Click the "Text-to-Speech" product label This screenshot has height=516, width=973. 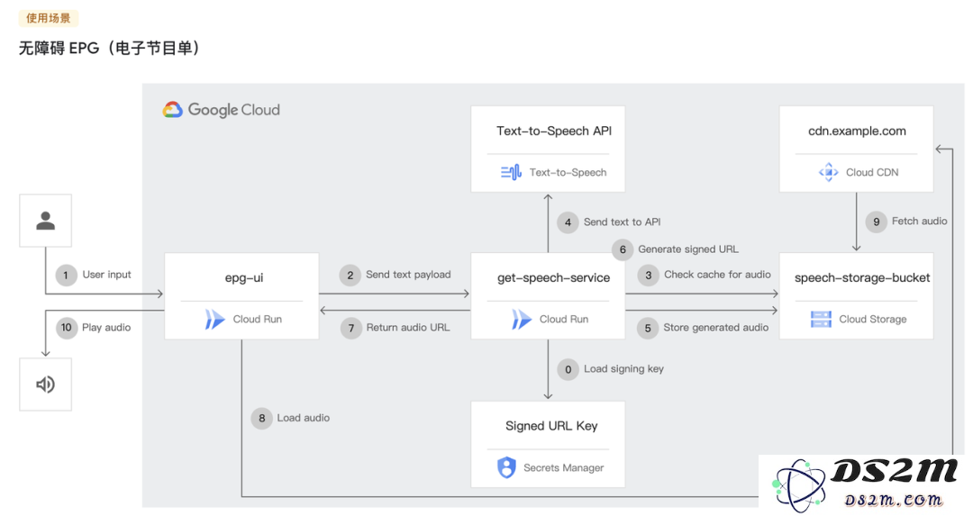[568, 172]
